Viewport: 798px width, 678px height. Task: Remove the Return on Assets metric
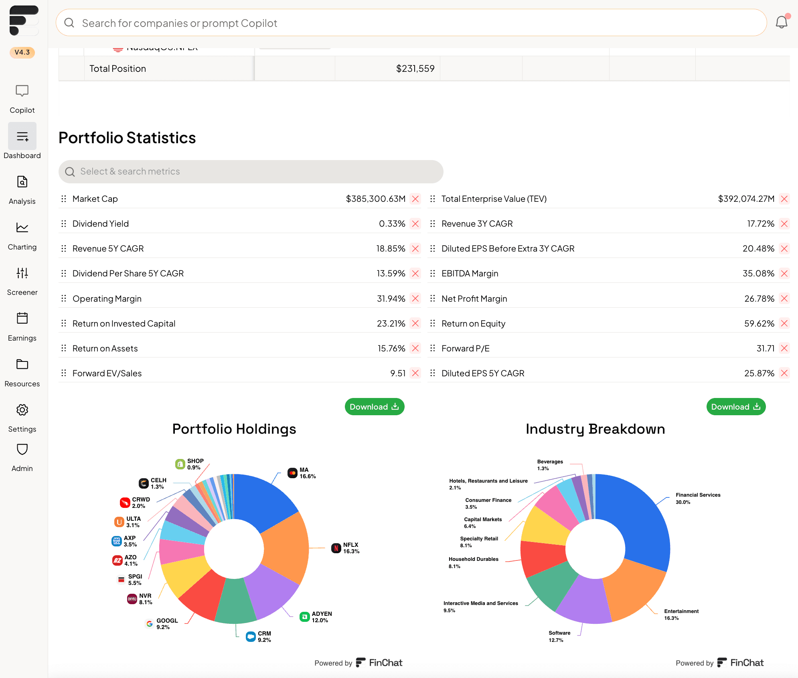pyautogui.click(x=415, y=348)
